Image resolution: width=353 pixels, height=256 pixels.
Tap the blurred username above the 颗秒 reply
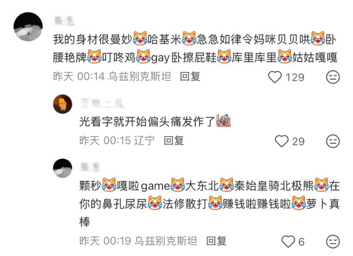point(90,167)
